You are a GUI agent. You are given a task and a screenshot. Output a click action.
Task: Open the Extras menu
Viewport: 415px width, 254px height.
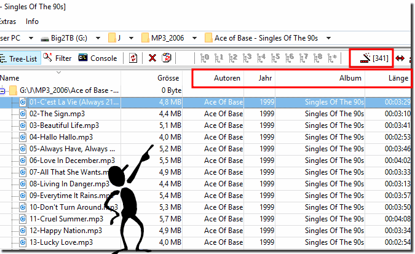point(7,22)
